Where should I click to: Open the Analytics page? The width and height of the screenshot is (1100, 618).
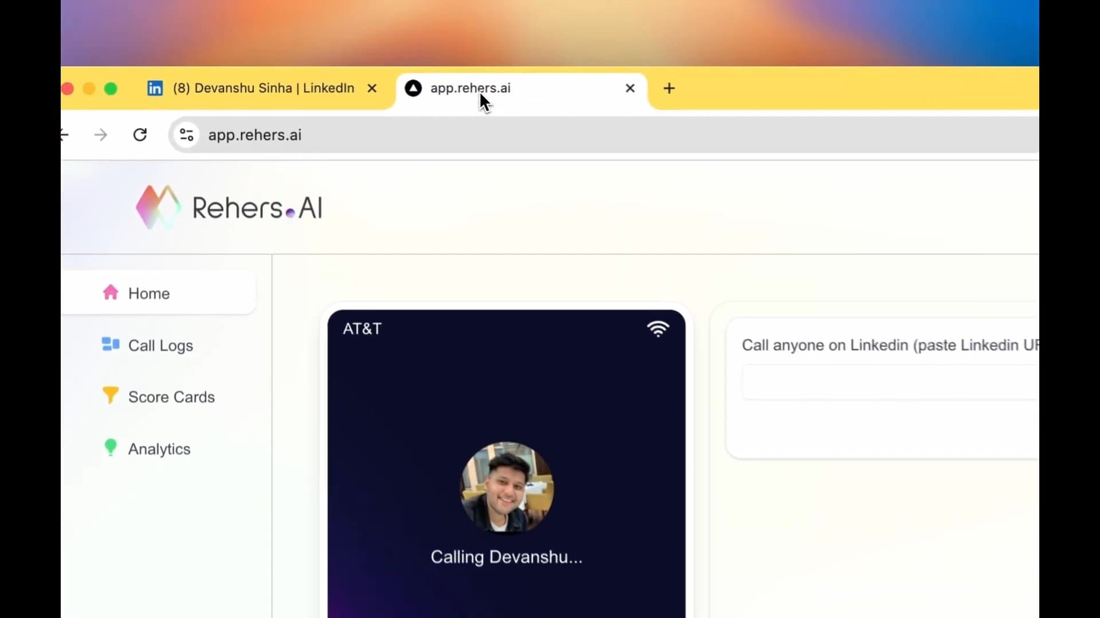[159, 449]
